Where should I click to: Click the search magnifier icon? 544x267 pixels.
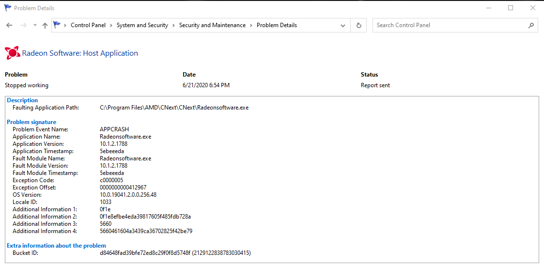531,25
